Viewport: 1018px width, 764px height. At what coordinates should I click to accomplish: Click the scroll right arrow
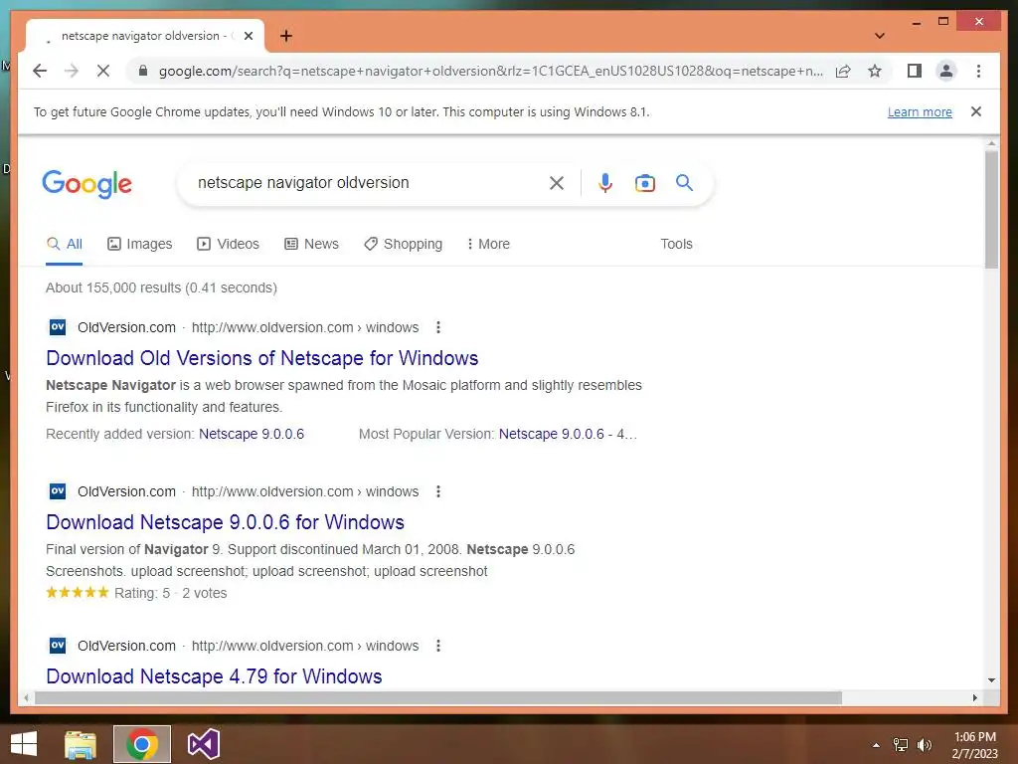pos(974,697)
